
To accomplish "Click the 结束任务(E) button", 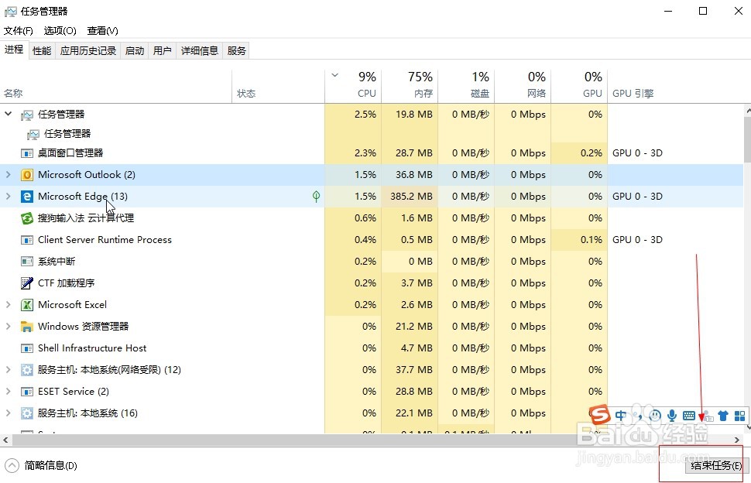I will [715, 466].
